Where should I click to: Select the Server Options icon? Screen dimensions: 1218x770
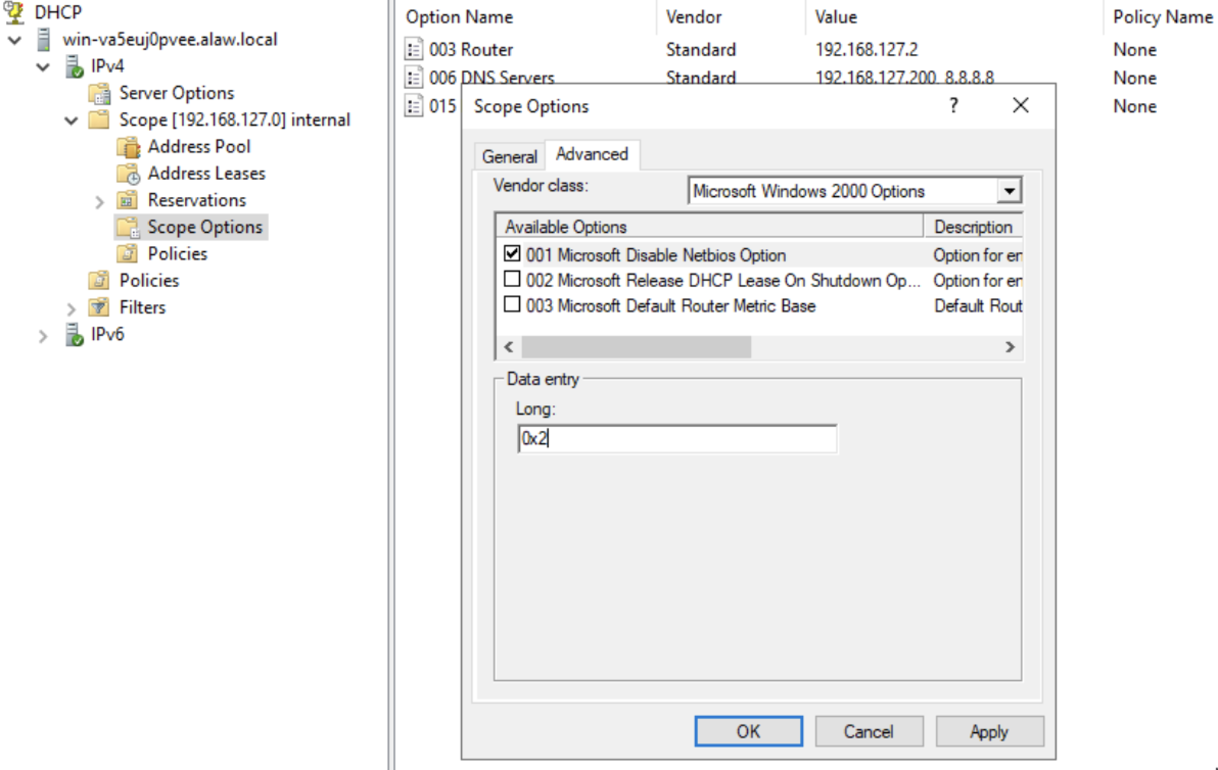(100, 93)
